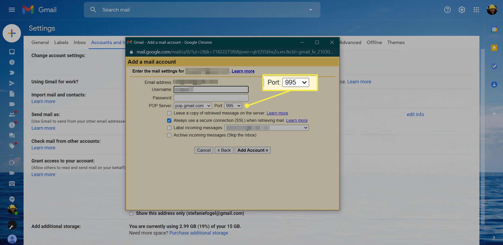Open Google Calendar in side panel

tap(494, 30)
